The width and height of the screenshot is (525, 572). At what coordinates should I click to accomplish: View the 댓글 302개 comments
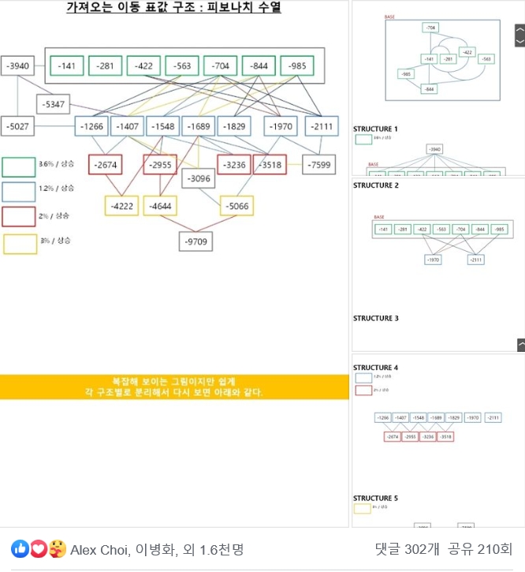408,550
